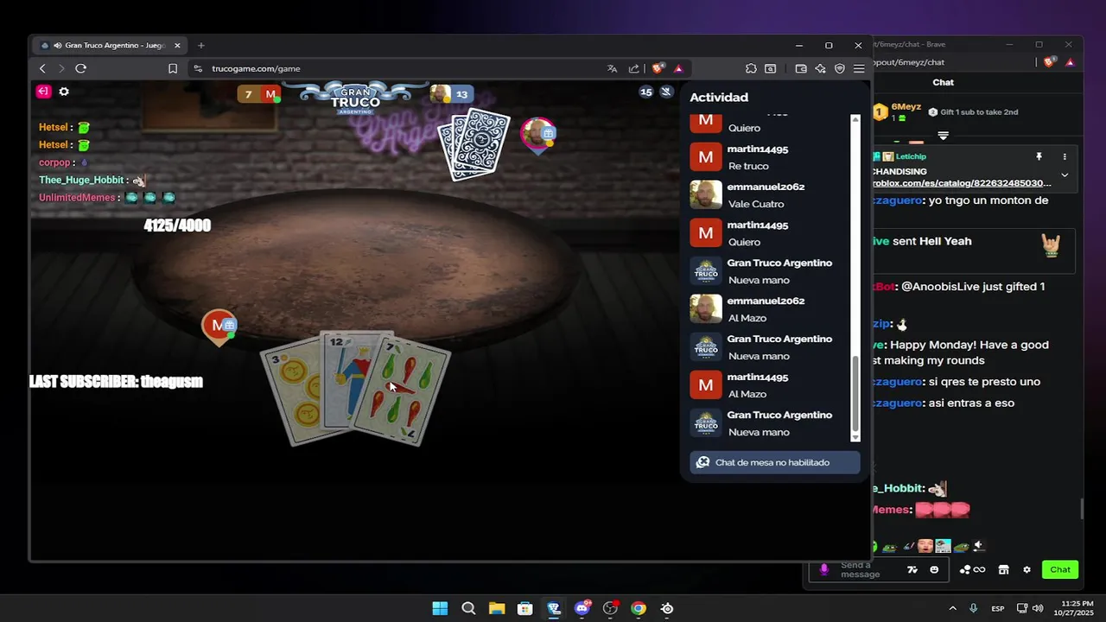Open channel points infinity balance
The image size is (1106, 622).
[x=973, y=569]
